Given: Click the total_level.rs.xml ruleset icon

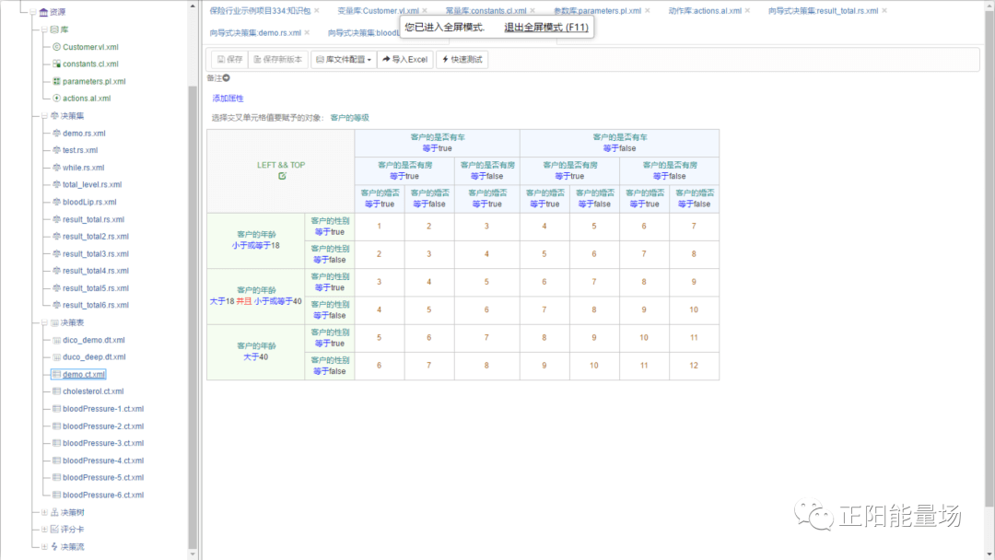Looking at the screenshot, I should [x=56, y=184].
